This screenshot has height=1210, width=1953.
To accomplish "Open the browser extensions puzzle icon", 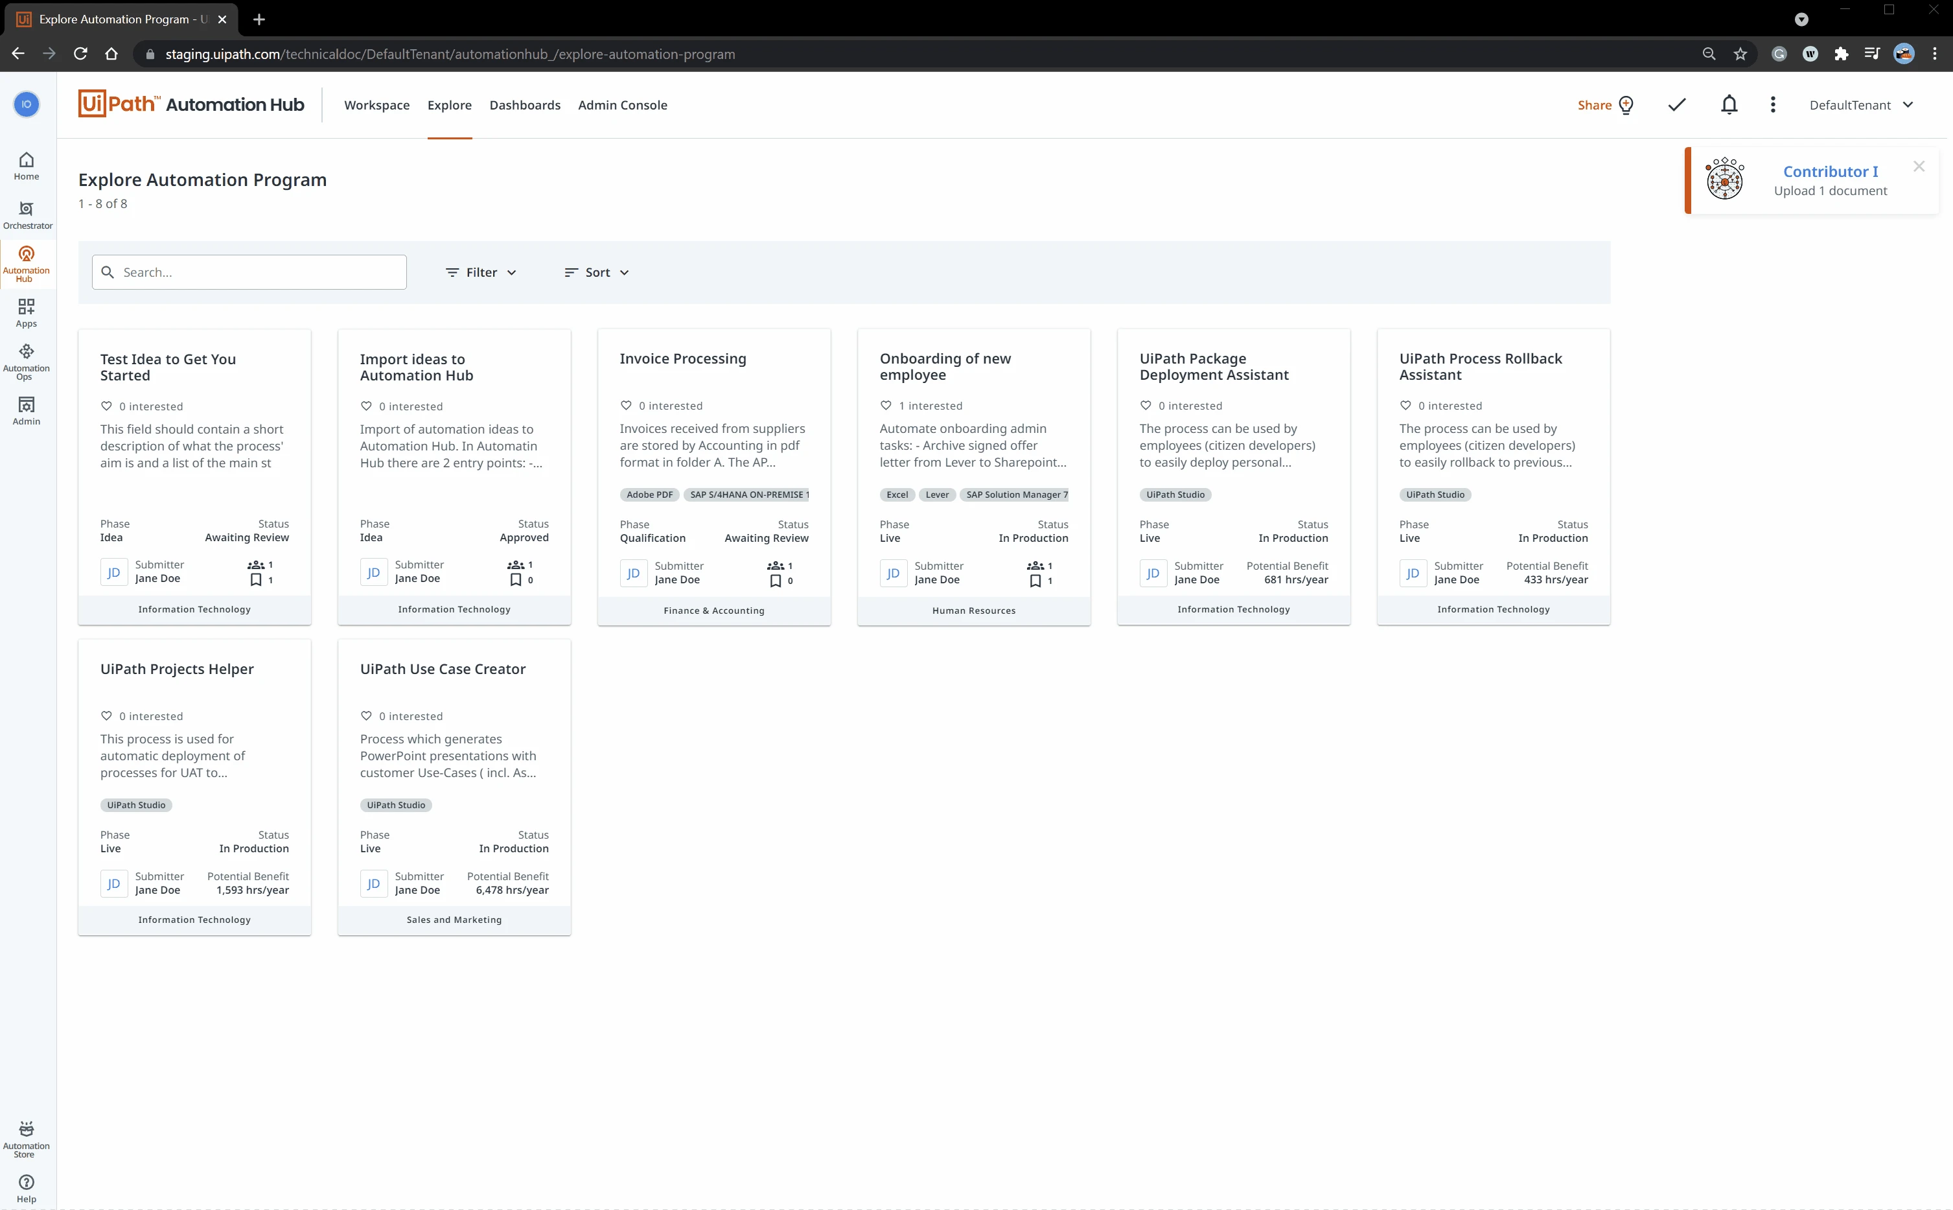I will (x=1841, y=54).
